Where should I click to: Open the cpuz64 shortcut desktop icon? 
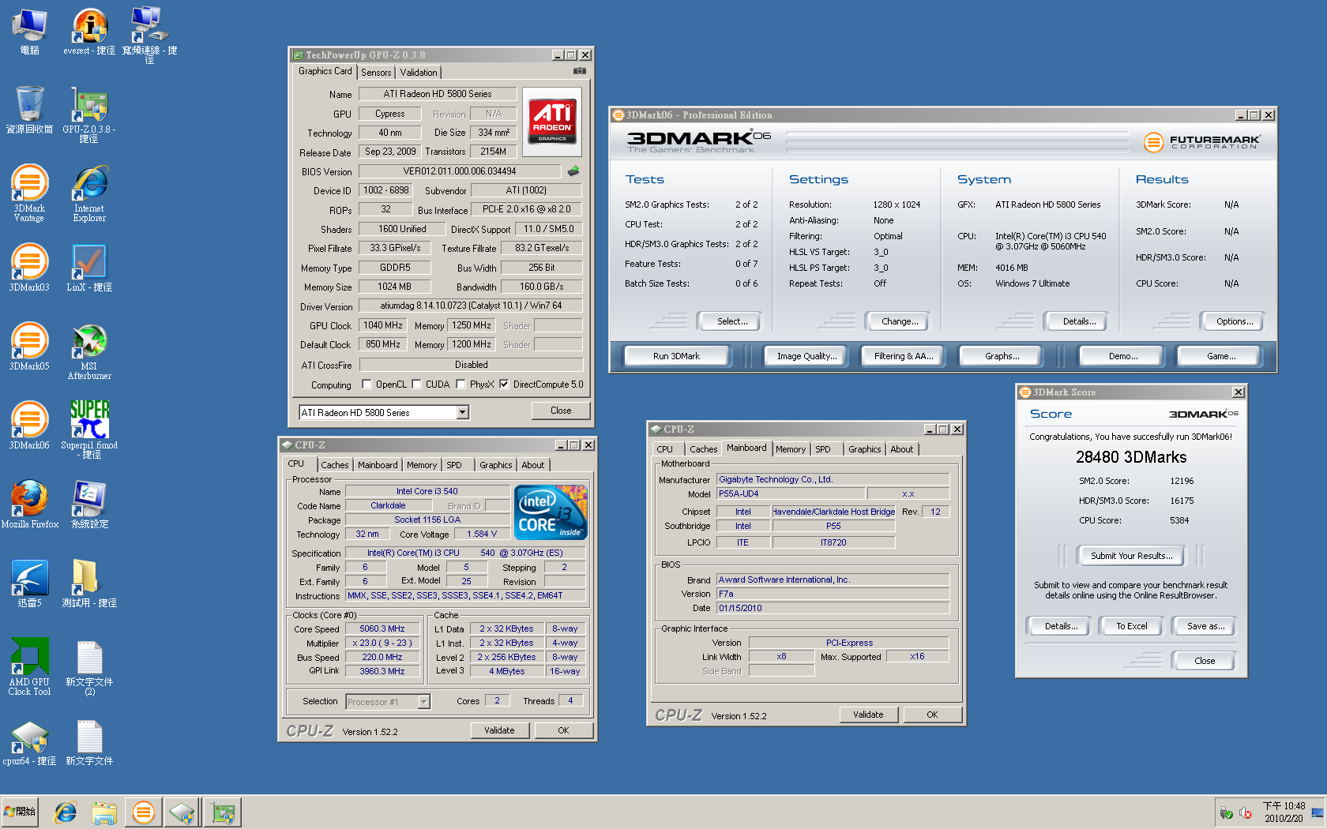tap(29, 742)
